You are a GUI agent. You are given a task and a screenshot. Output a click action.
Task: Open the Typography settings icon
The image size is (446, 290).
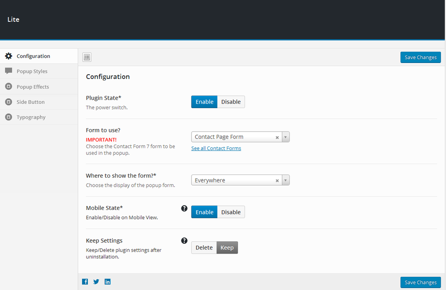point(9,117)
